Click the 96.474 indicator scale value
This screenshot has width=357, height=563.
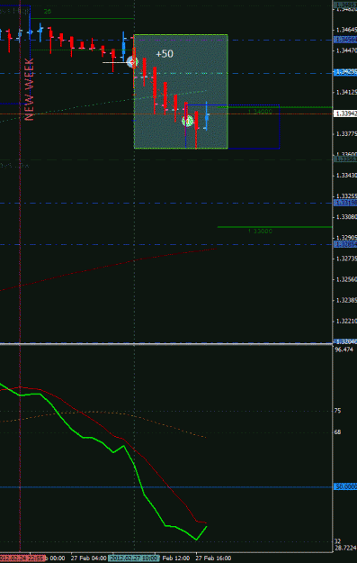tap(344, 349)
